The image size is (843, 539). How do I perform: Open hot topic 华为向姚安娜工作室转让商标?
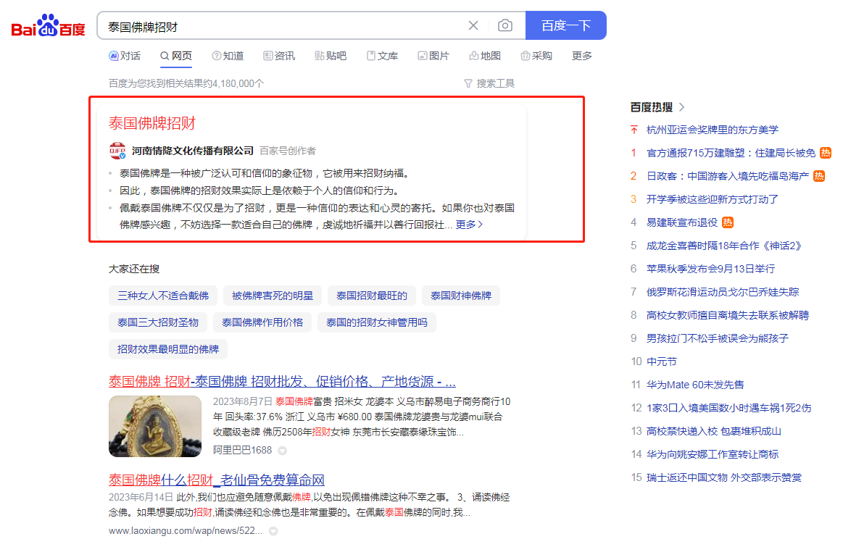coord(713,454)
